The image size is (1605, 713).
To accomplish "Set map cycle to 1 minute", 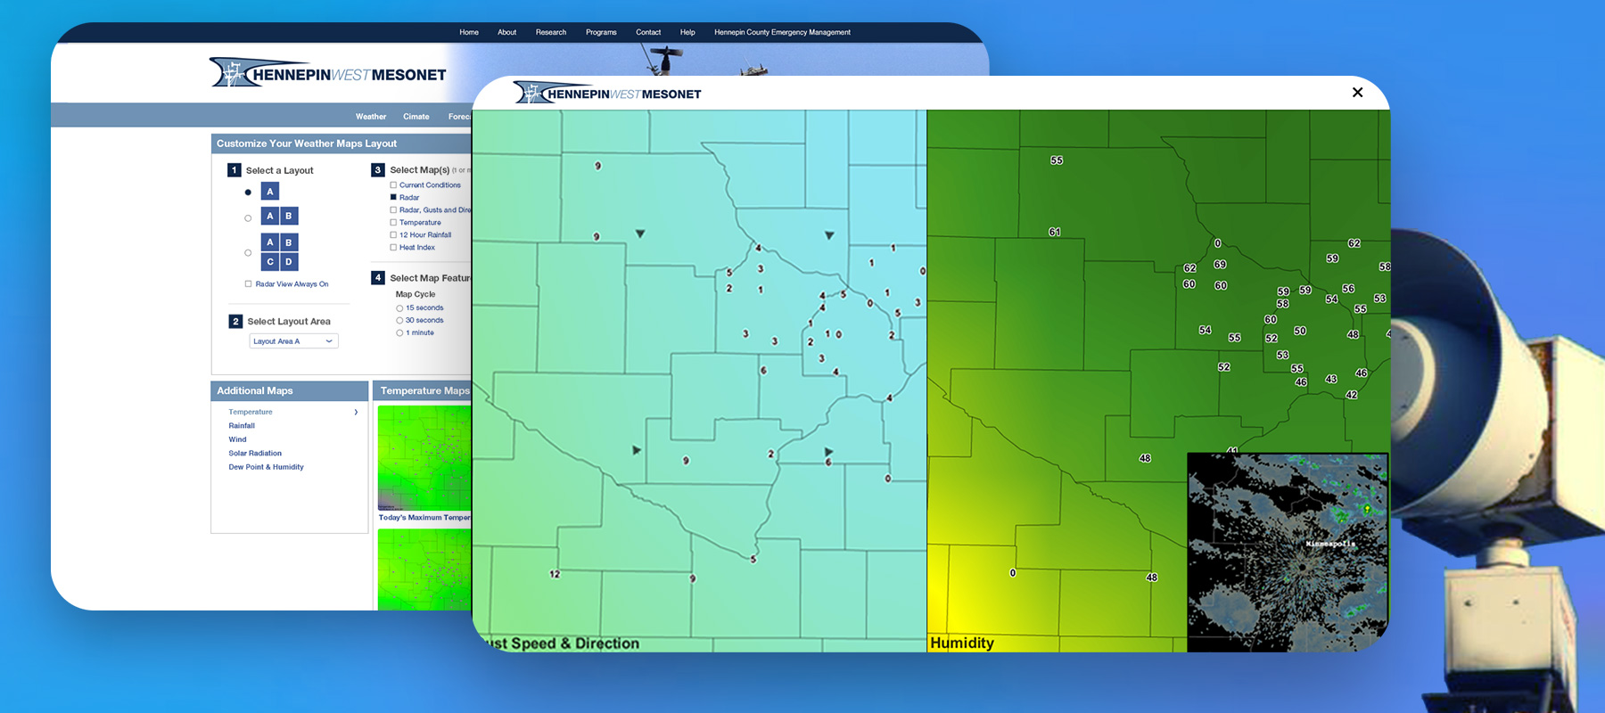I will (399, 333).
